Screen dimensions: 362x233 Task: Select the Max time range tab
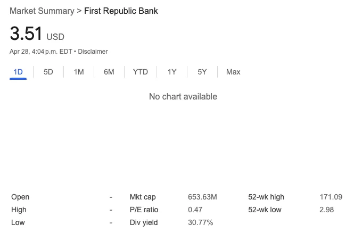click(x=233, y=72)
